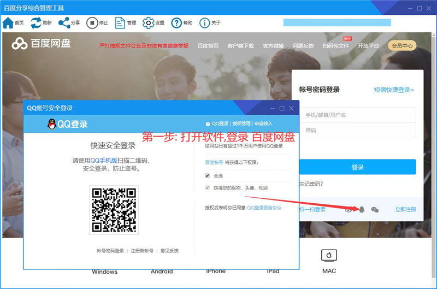Open the red 严打违规文件公告 notice link
437x289 pixels.
coord(144,46)
